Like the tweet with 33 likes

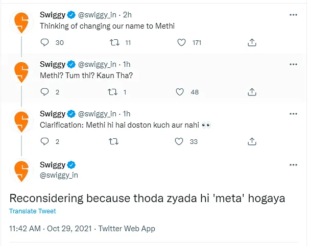179,141
